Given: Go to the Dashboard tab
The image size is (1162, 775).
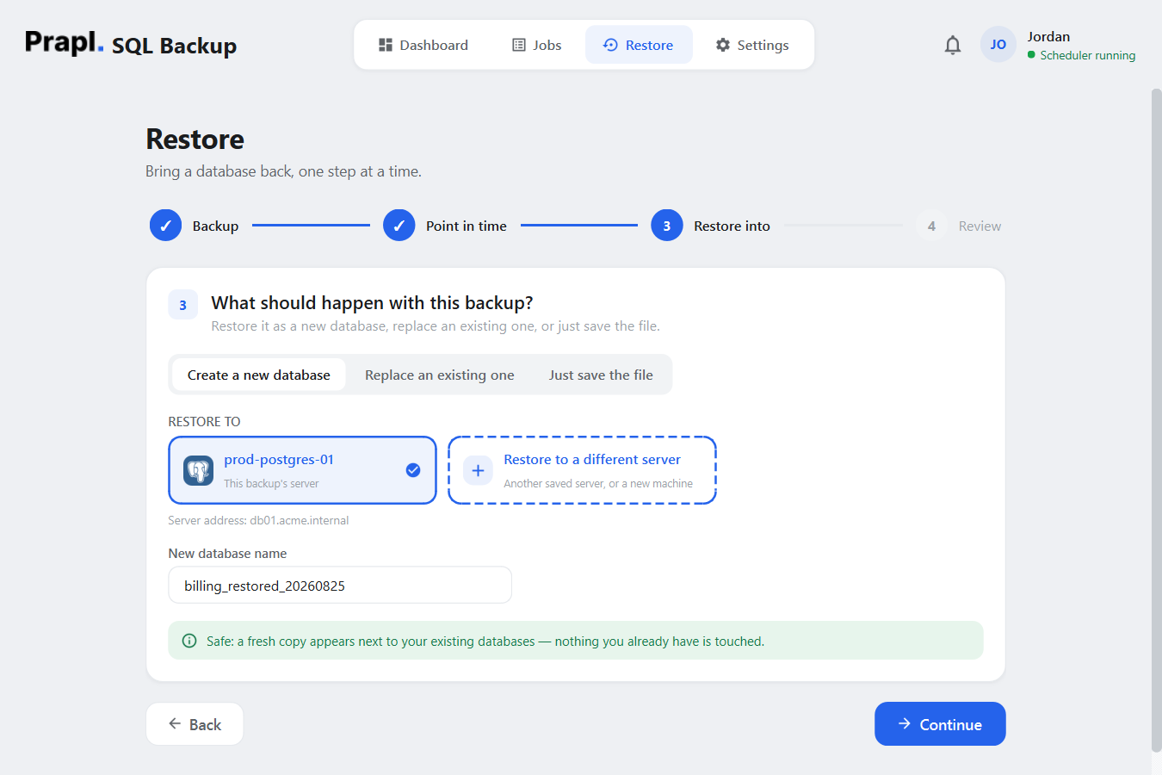Looking at the screenshot, I should pyautogui.click(x=423, y=45).
